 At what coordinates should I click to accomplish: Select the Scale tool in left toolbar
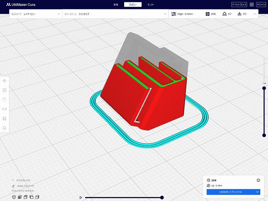pyautogui.click(x=4, y=90)
